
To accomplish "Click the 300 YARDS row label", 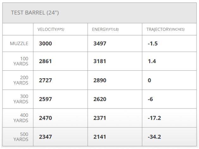I will (22, 99).
